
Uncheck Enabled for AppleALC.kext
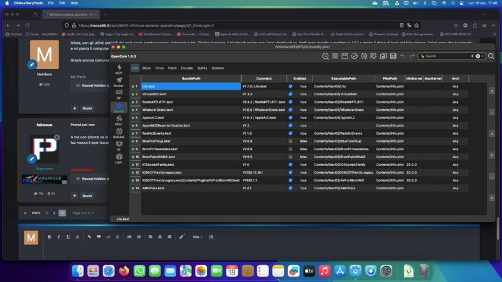pos(291,118)
